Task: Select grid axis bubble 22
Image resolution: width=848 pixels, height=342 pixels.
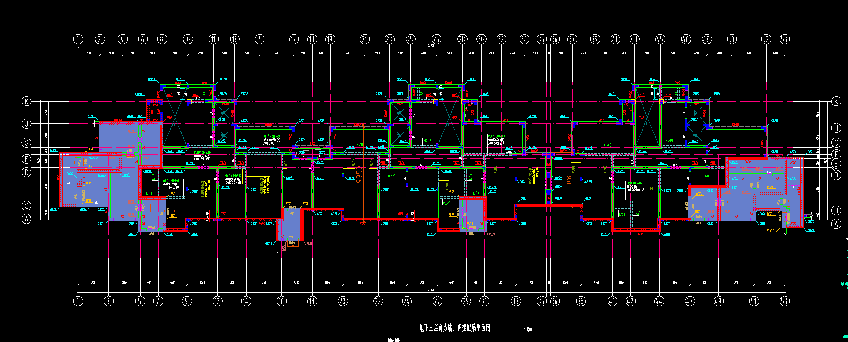Action: tap(378, 301)
